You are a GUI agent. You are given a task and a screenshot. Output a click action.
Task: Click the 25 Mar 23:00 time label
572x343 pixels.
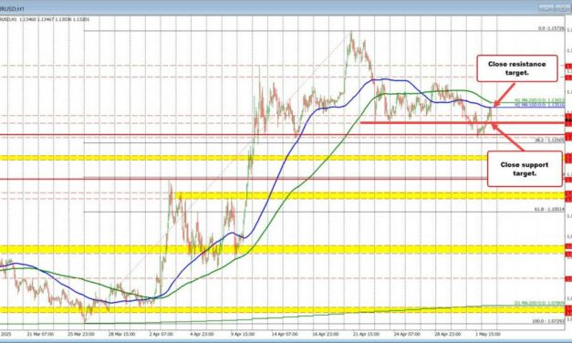81,334
